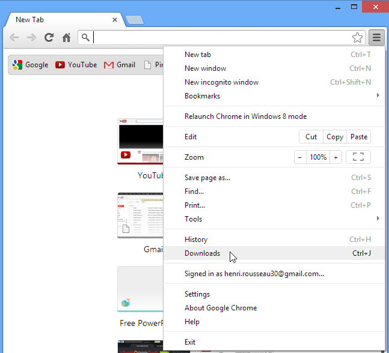Enter full screen mode via zoom row icon
The height and width of the screenshot is (353, 389).
click(x=358, y=157)
